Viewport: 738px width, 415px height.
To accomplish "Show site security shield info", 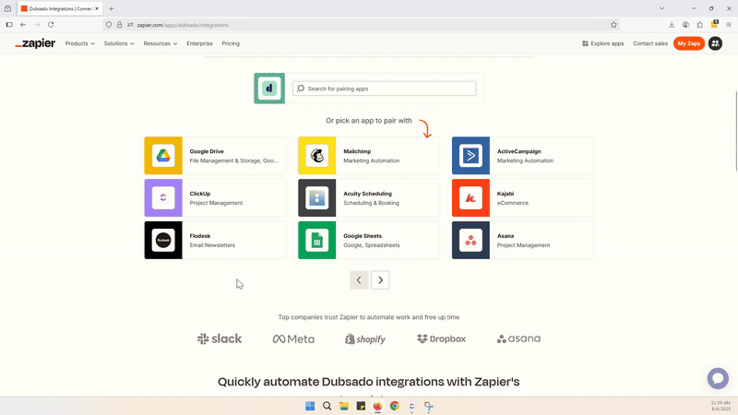I will [x=109, y=25].
